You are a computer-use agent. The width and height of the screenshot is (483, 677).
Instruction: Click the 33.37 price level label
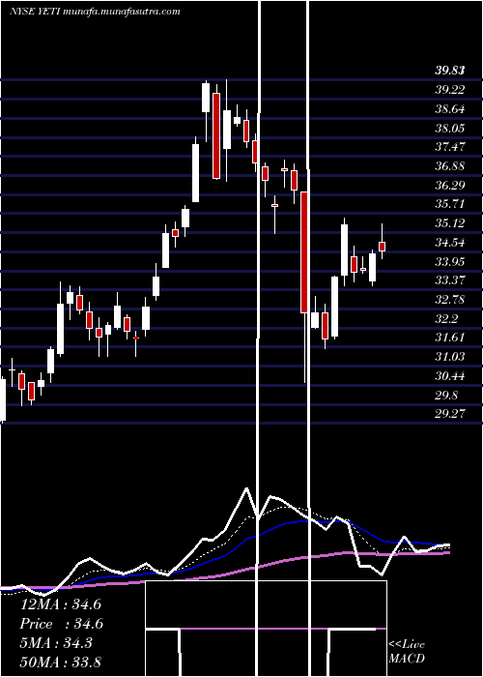point(449,280)
